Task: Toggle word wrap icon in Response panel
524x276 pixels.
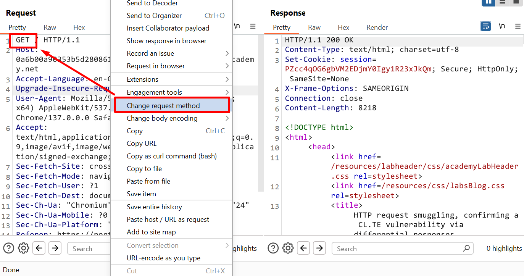Action: click(x=485, y=26)
